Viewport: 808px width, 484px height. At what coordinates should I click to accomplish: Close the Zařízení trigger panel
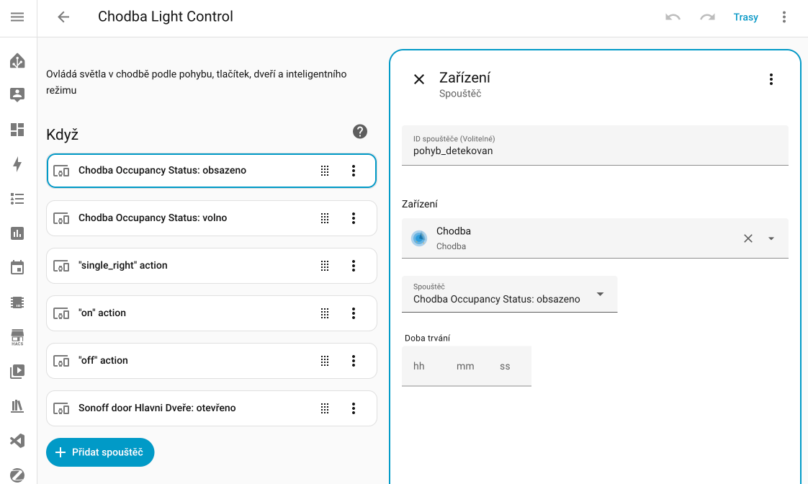tap(419, 79)
